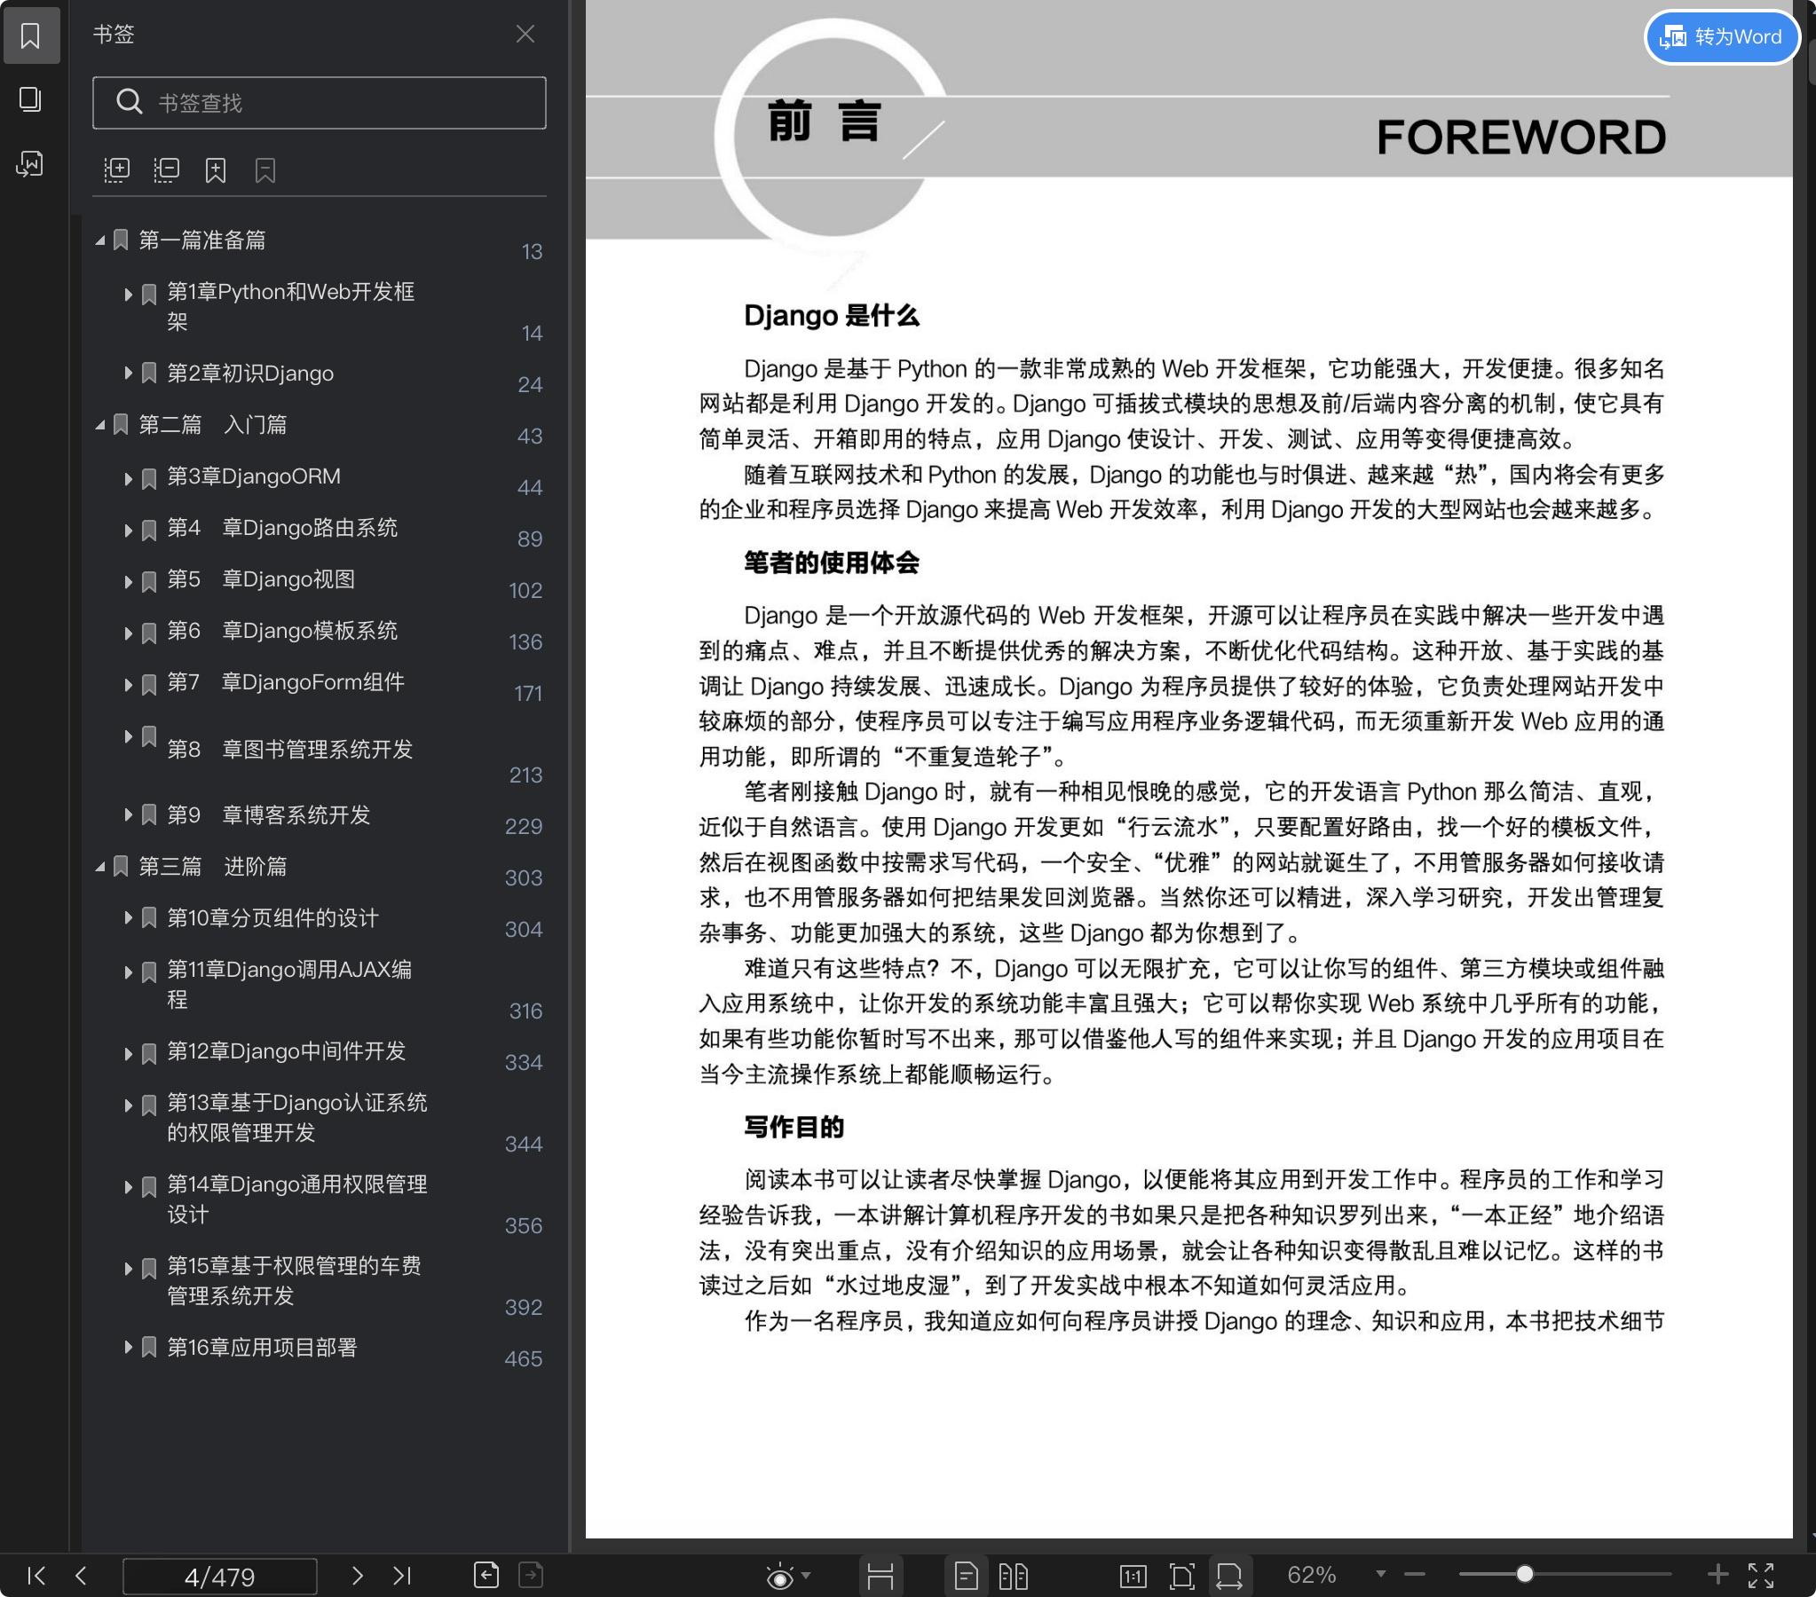
Task: Expand 第1章Python和Web开发框架
Action: point(128,293)
